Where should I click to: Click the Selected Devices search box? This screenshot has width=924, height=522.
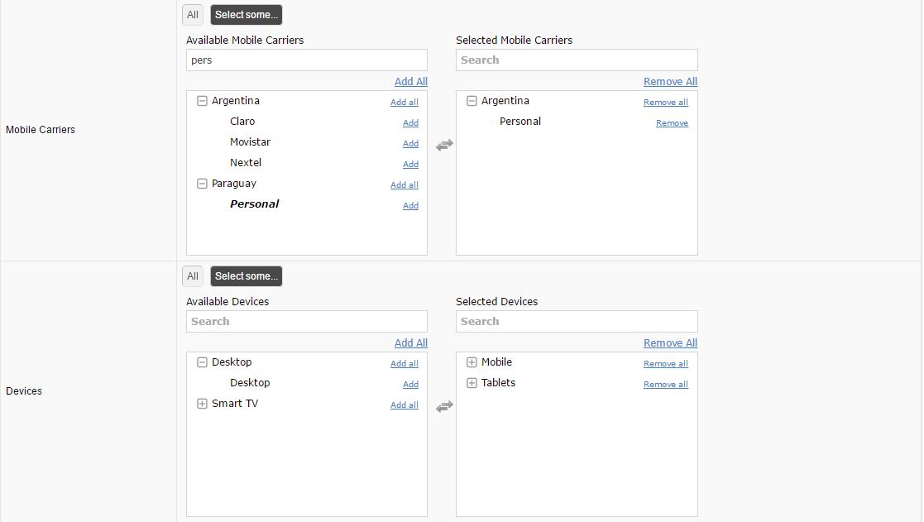point(577,322)
